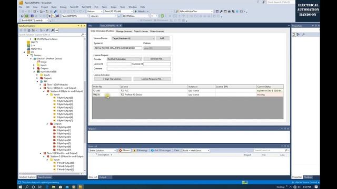Click green PLC Login icon
This screenshot has height=189, width=337.
(x=162, y=16)
